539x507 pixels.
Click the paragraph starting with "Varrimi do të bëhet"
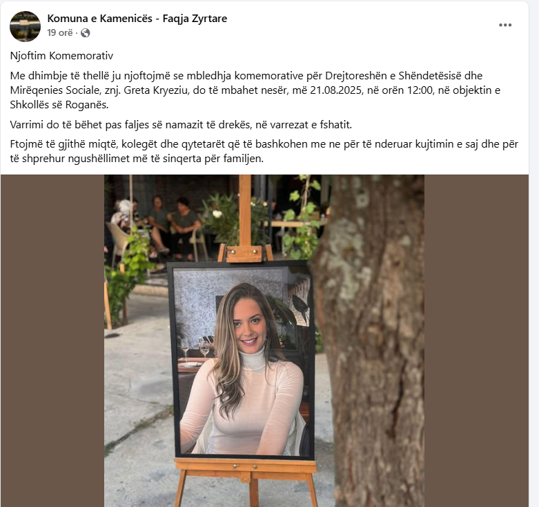click(x=181, y=125)
